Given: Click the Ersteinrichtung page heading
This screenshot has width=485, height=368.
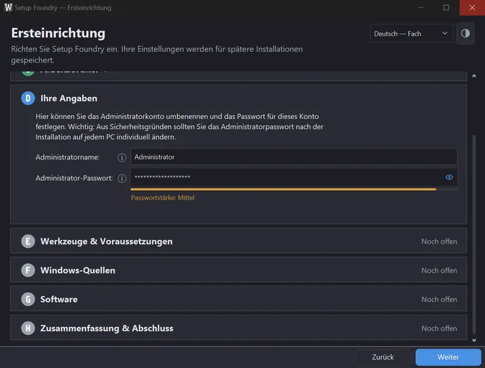Looking at the screenshot, I should tap(58, 33).
